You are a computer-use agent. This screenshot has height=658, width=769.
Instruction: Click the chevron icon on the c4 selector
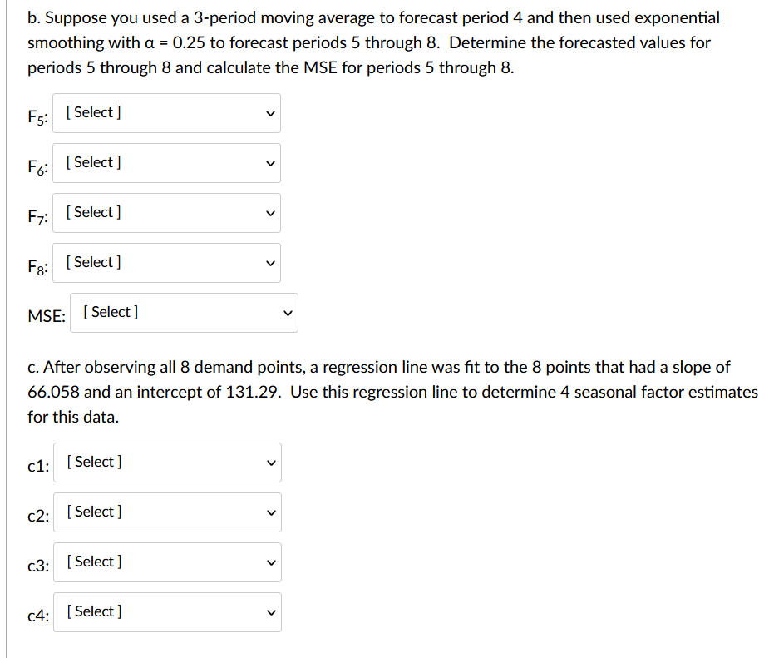coord(269,611)
